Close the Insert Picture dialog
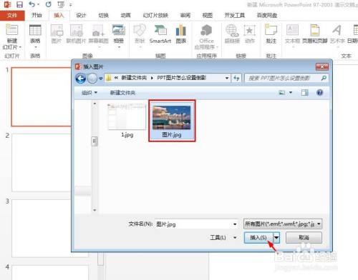 pyautogui.click(x=322, y=66)
